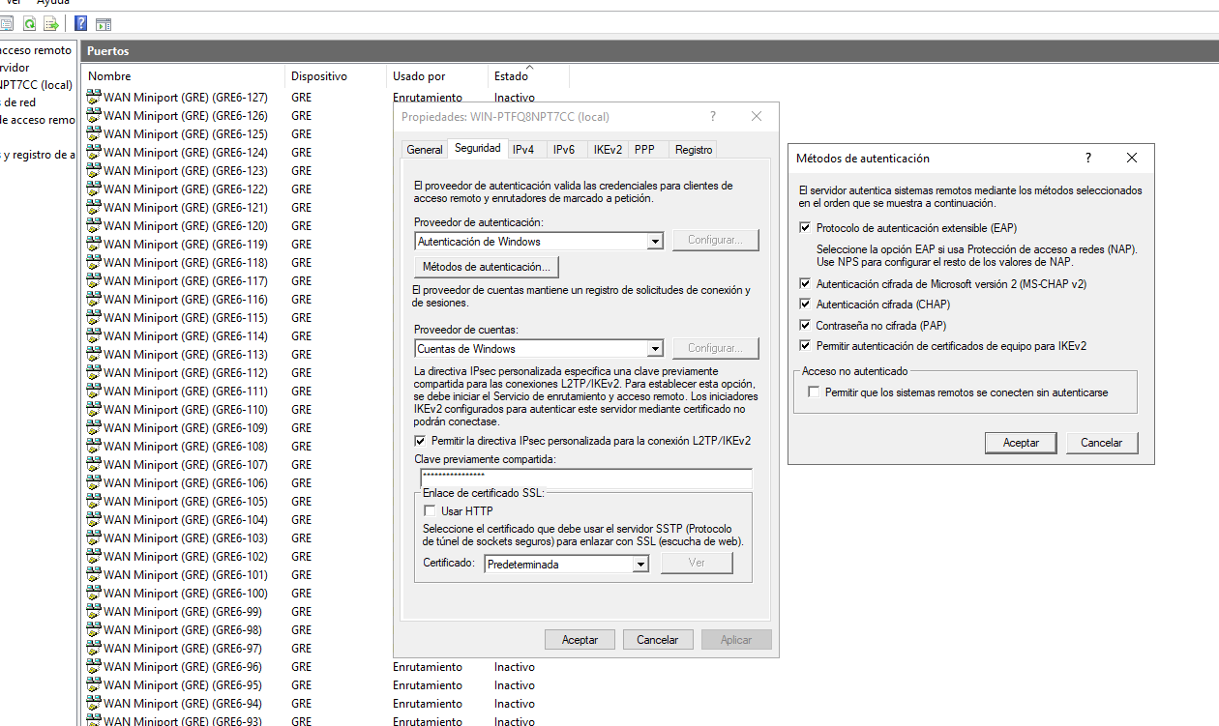Select the row name WAN Miniport (GRE) (GRE6-100)

click(186, 594)
